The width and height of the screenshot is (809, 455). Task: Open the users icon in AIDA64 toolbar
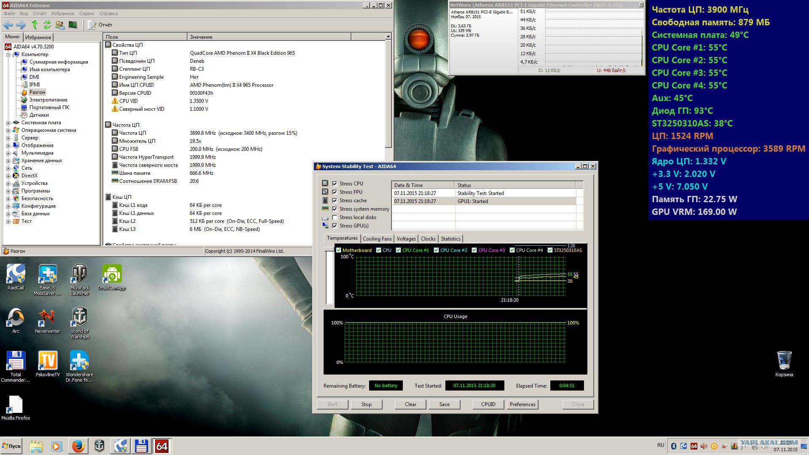point(60,25)
